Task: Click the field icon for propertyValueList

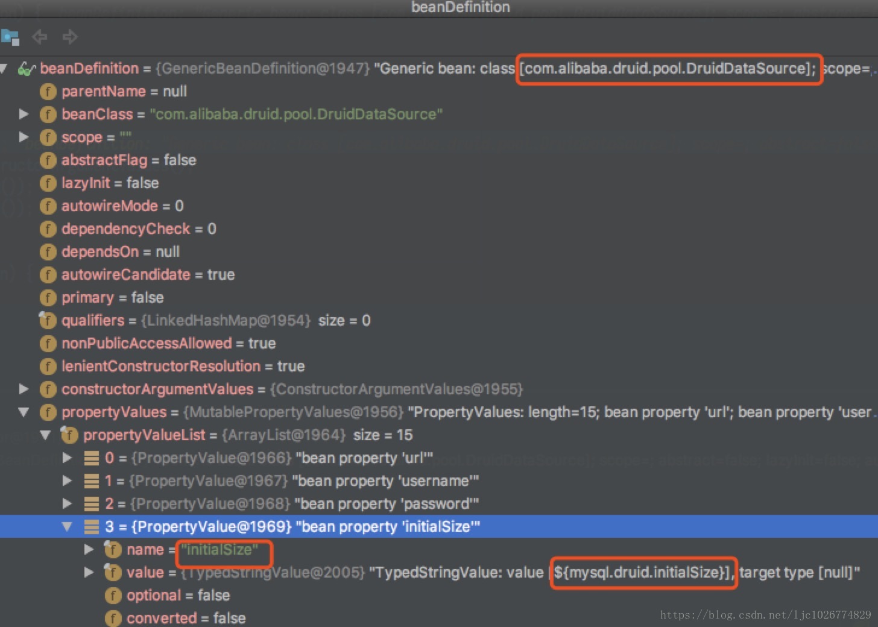Action: click(69, 435)
